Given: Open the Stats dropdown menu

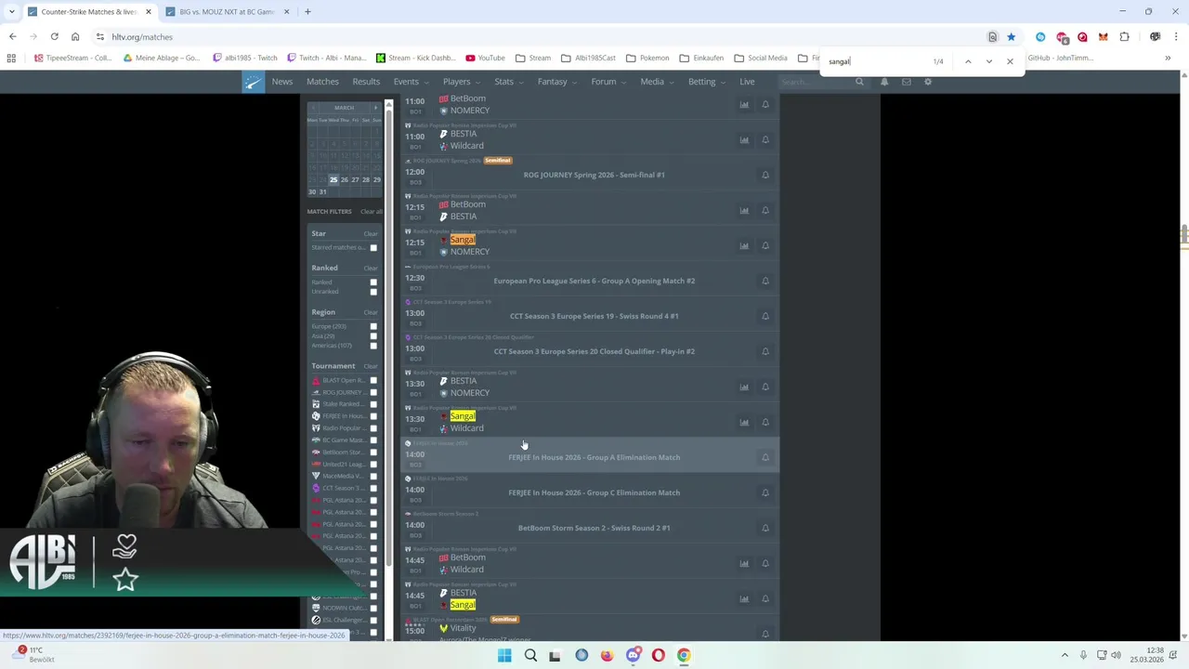Looking at the screenshot, I should click(507, 82).
